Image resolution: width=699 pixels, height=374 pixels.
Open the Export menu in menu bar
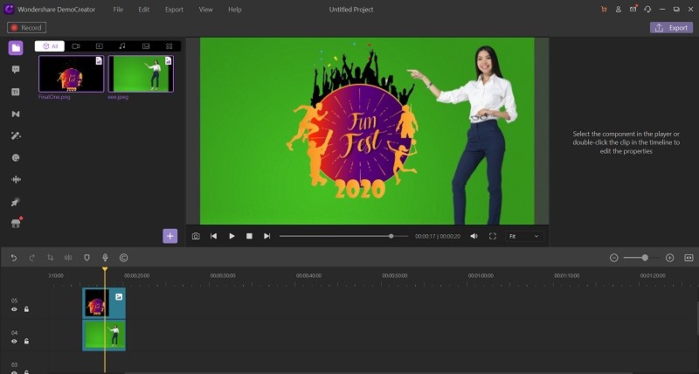(174, 10)
